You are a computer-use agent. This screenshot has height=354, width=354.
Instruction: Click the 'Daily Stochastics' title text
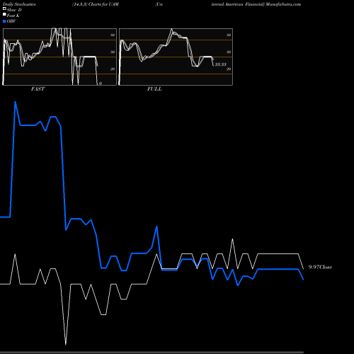(x=19, y=4)
